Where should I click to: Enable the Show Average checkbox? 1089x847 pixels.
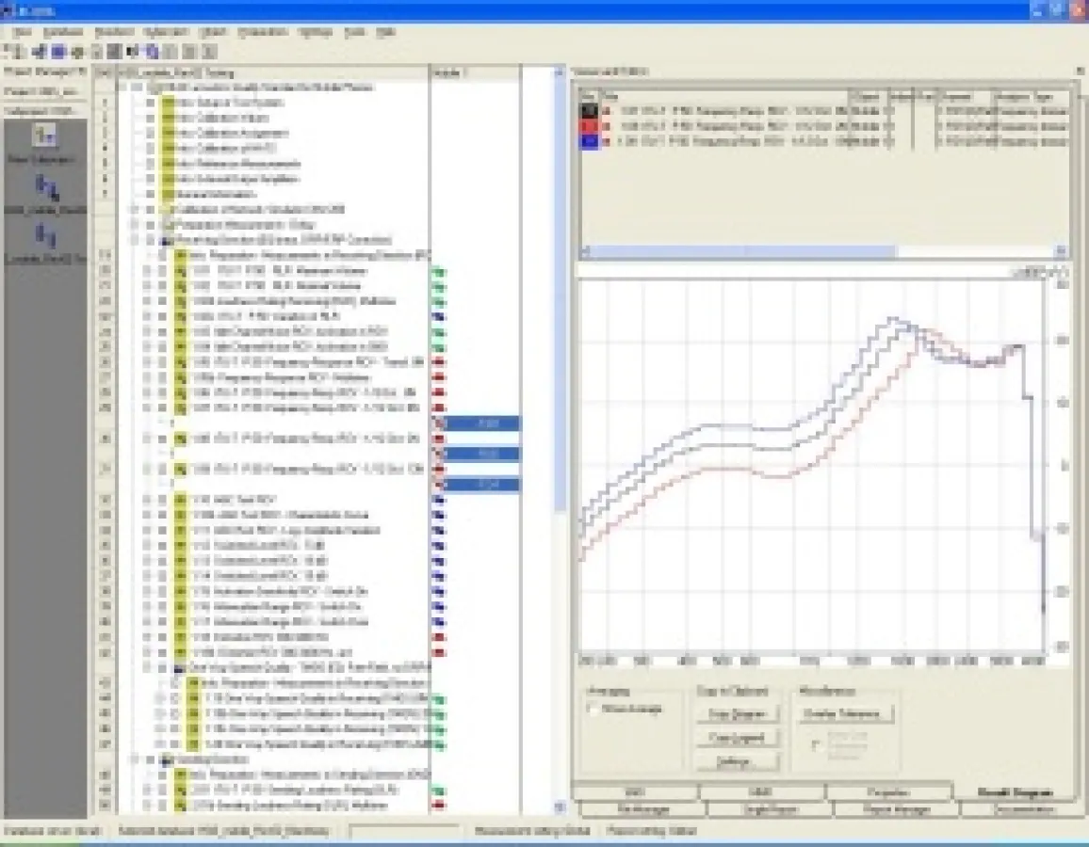594,709
